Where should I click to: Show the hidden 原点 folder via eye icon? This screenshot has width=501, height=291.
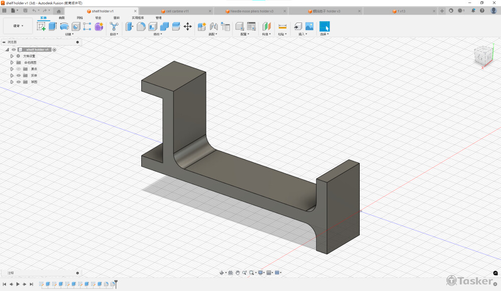pyautogui.click(x=19, y=69)
